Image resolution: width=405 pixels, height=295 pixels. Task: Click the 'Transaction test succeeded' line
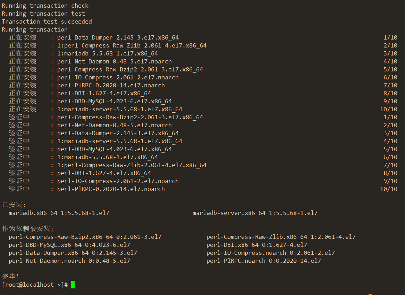coord(47,22)
